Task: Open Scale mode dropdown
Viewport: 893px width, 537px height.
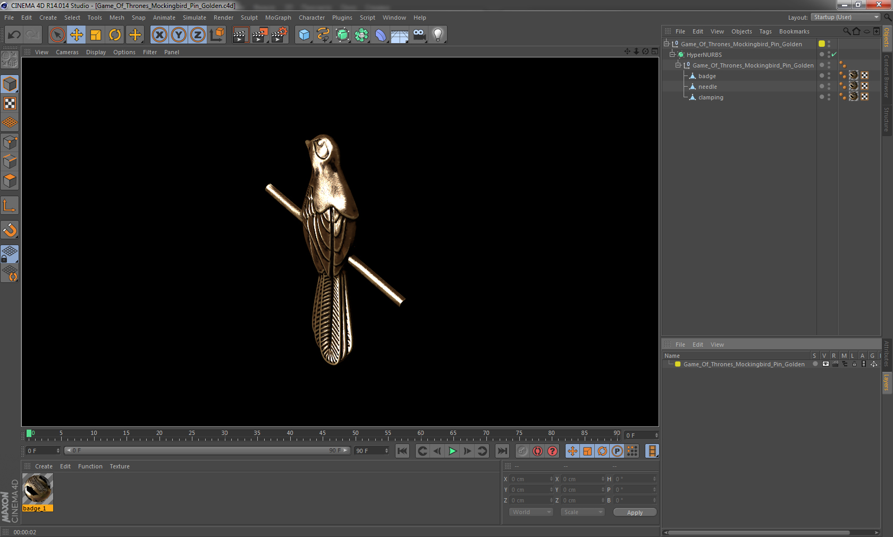Action: [x=583, y=512]
